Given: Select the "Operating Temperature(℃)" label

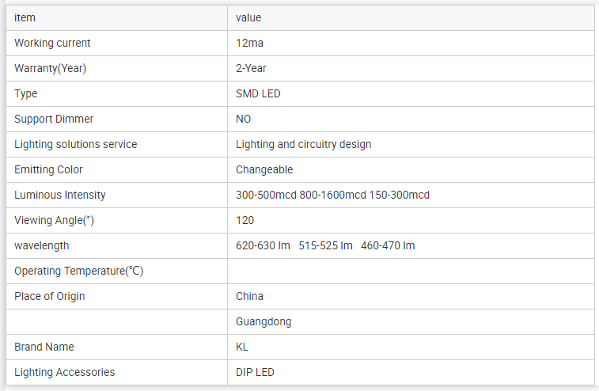Looking at the screenshot, I should click(x=78, y=271).
